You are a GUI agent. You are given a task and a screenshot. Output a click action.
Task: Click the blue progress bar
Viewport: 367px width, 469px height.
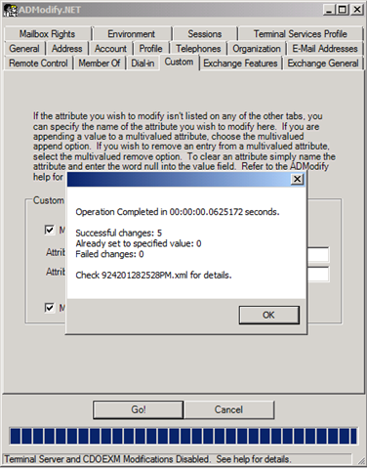coord(183,437)
